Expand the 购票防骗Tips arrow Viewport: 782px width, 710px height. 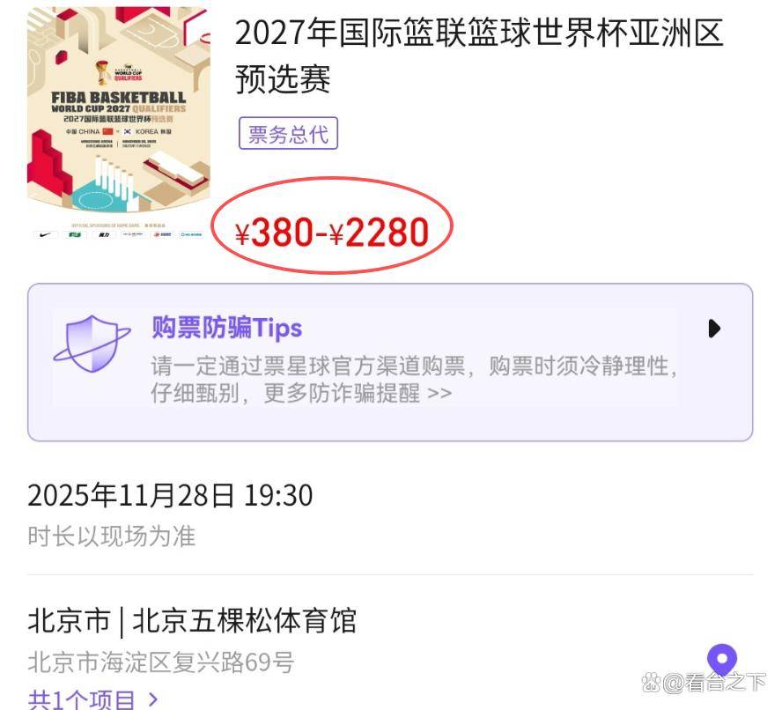(x=714, y=329)
